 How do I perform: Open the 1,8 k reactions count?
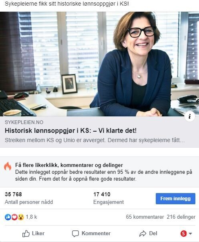point(31,217)
